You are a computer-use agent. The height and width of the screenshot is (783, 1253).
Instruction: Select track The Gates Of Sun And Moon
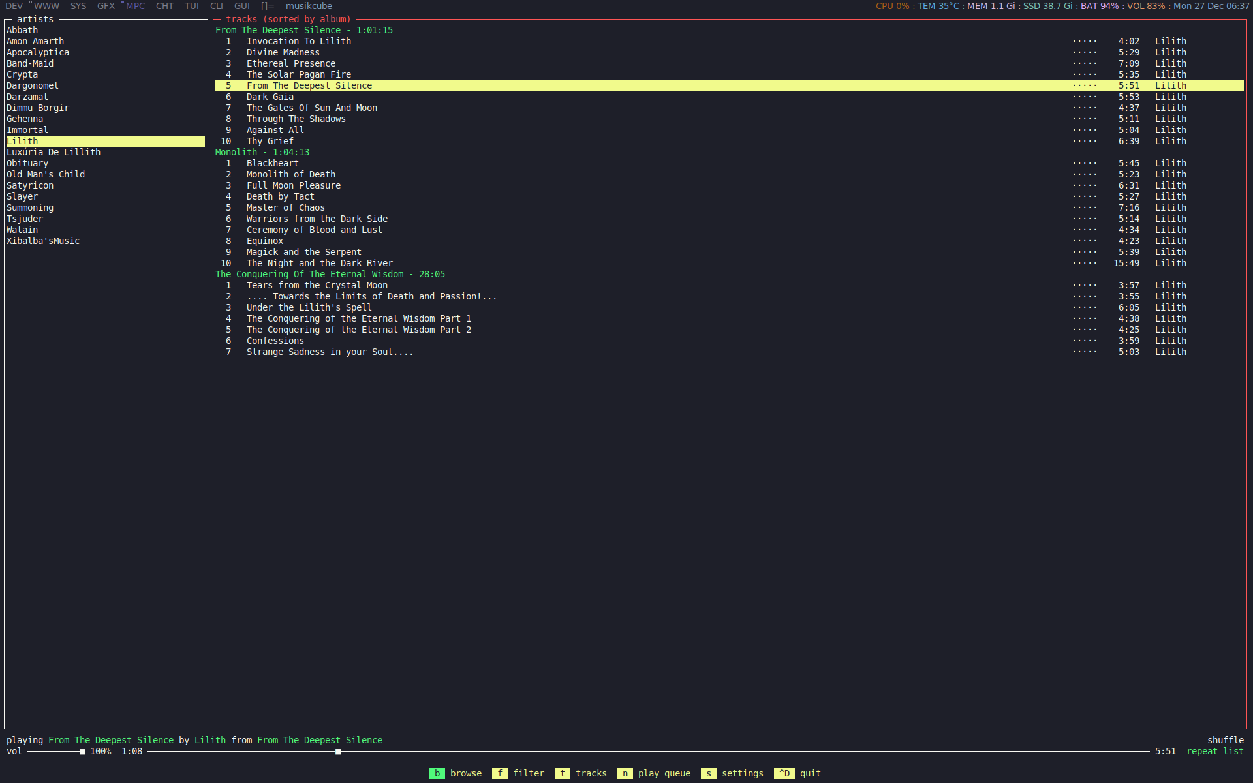730,108
